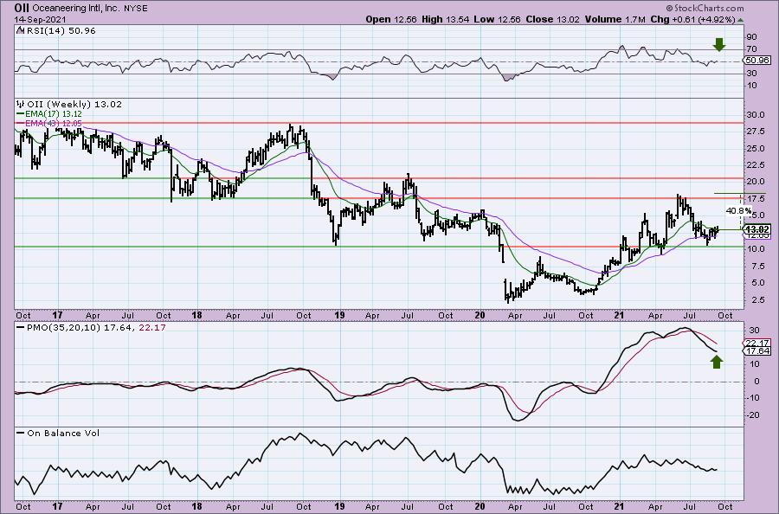Click the 50.96 RSI value tag on axis

pos(758,60)
